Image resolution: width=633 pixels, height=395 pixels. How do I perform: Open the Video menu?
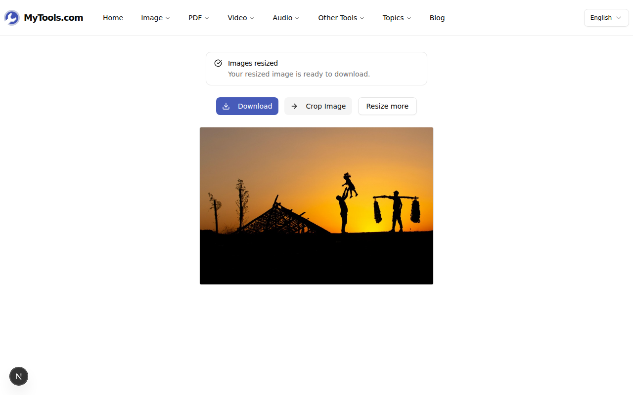coord(241,18)
